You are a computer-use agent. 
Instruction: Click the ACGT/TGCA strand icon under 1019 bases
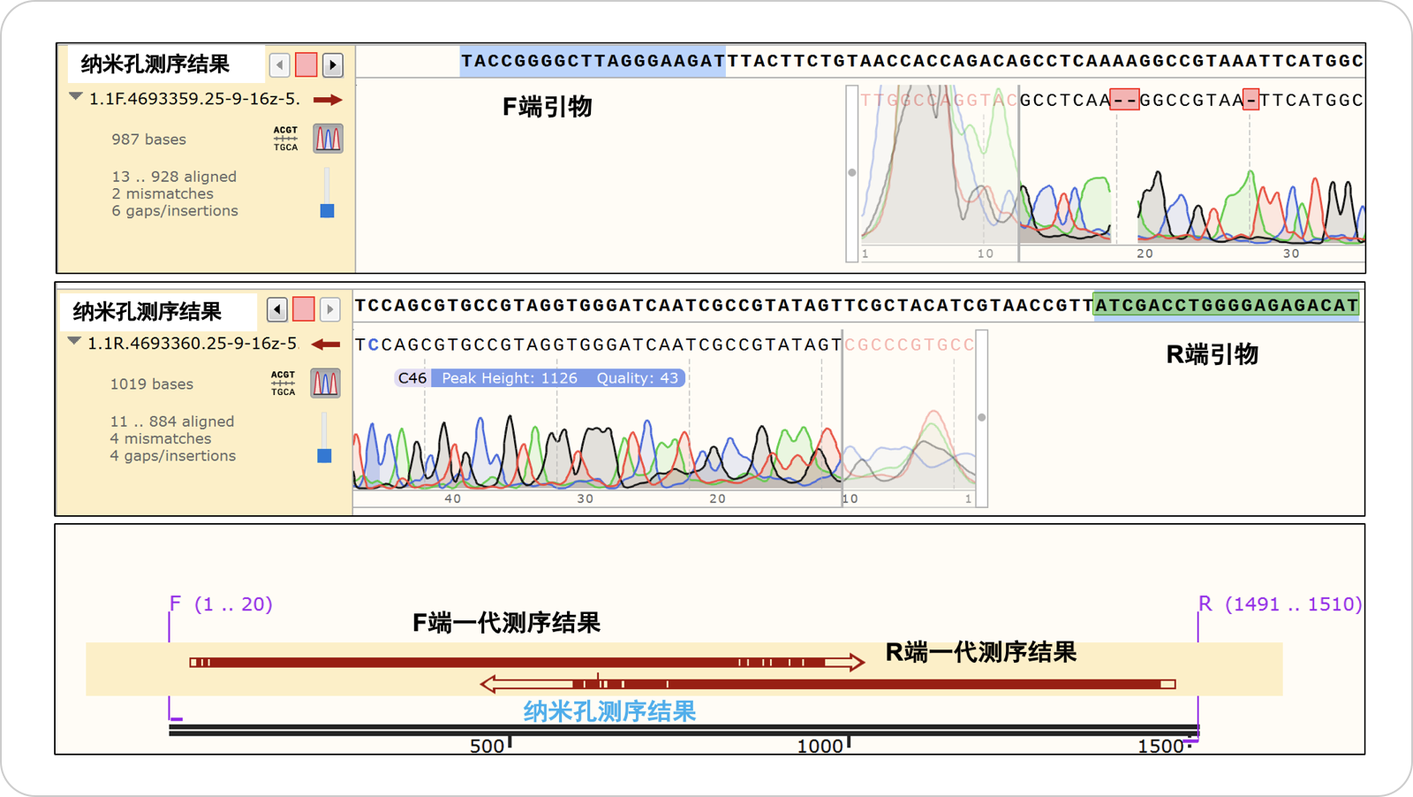point(283,383)
